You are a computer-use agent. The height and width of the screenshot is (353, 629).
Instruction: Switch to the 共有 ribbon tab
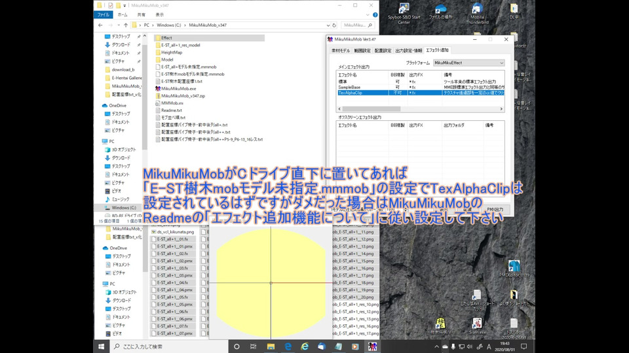click(142, 15)
